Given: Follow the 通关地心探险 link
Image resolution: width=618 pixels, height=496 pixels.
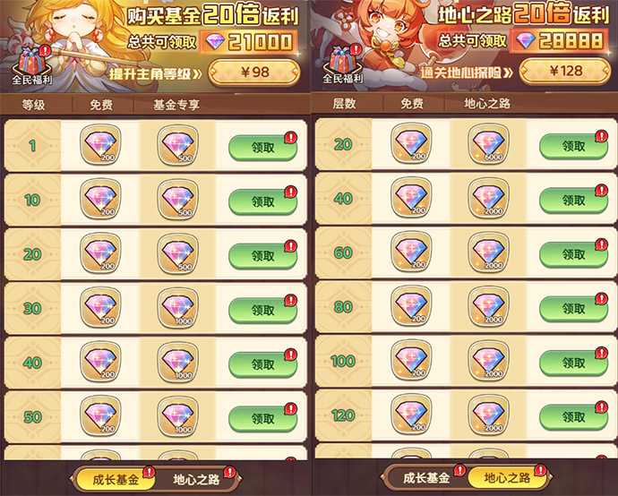Looking at the screenshot, I should [x=467, y=73].
